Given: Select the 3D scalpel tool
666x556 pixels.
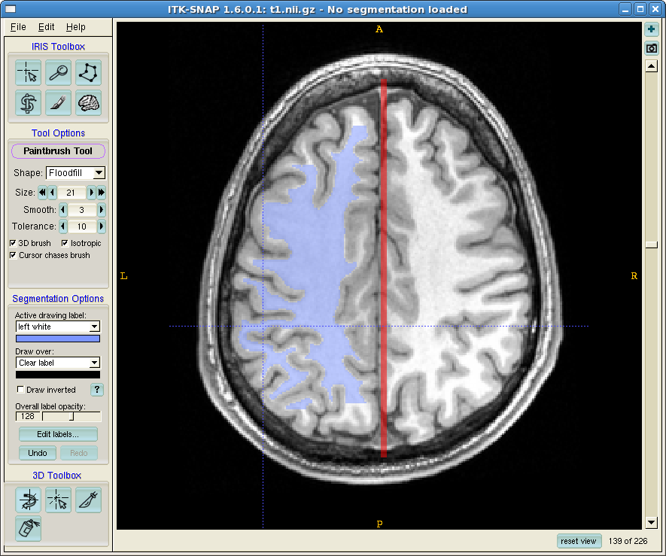Looking at the screenshot, I should [88, 500].
